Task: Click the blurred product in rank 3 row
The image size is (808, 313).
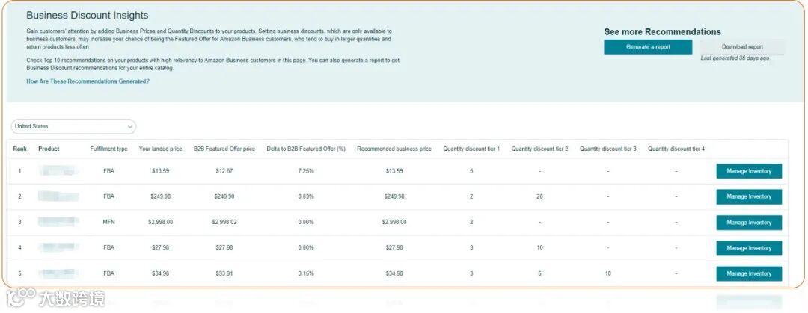Action: tap(59, 223)
